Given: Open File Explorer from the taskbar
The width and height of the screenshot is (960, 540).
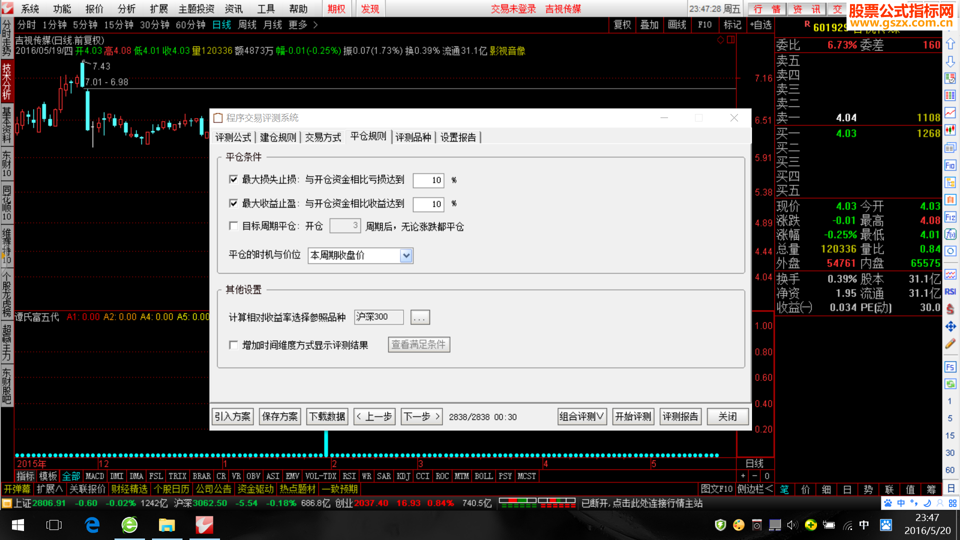Looking at the screenshot, I should tap(167, 525).
